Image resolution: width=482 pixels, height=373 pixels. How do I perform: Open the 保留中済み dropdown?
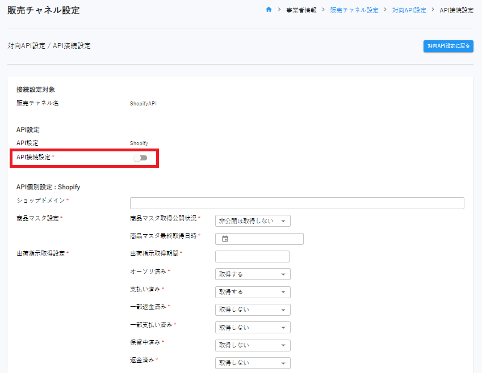[x=253, y=345]
